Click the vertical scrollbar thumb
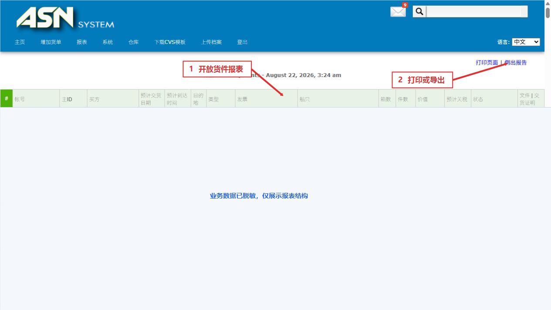 click(548, 13)
